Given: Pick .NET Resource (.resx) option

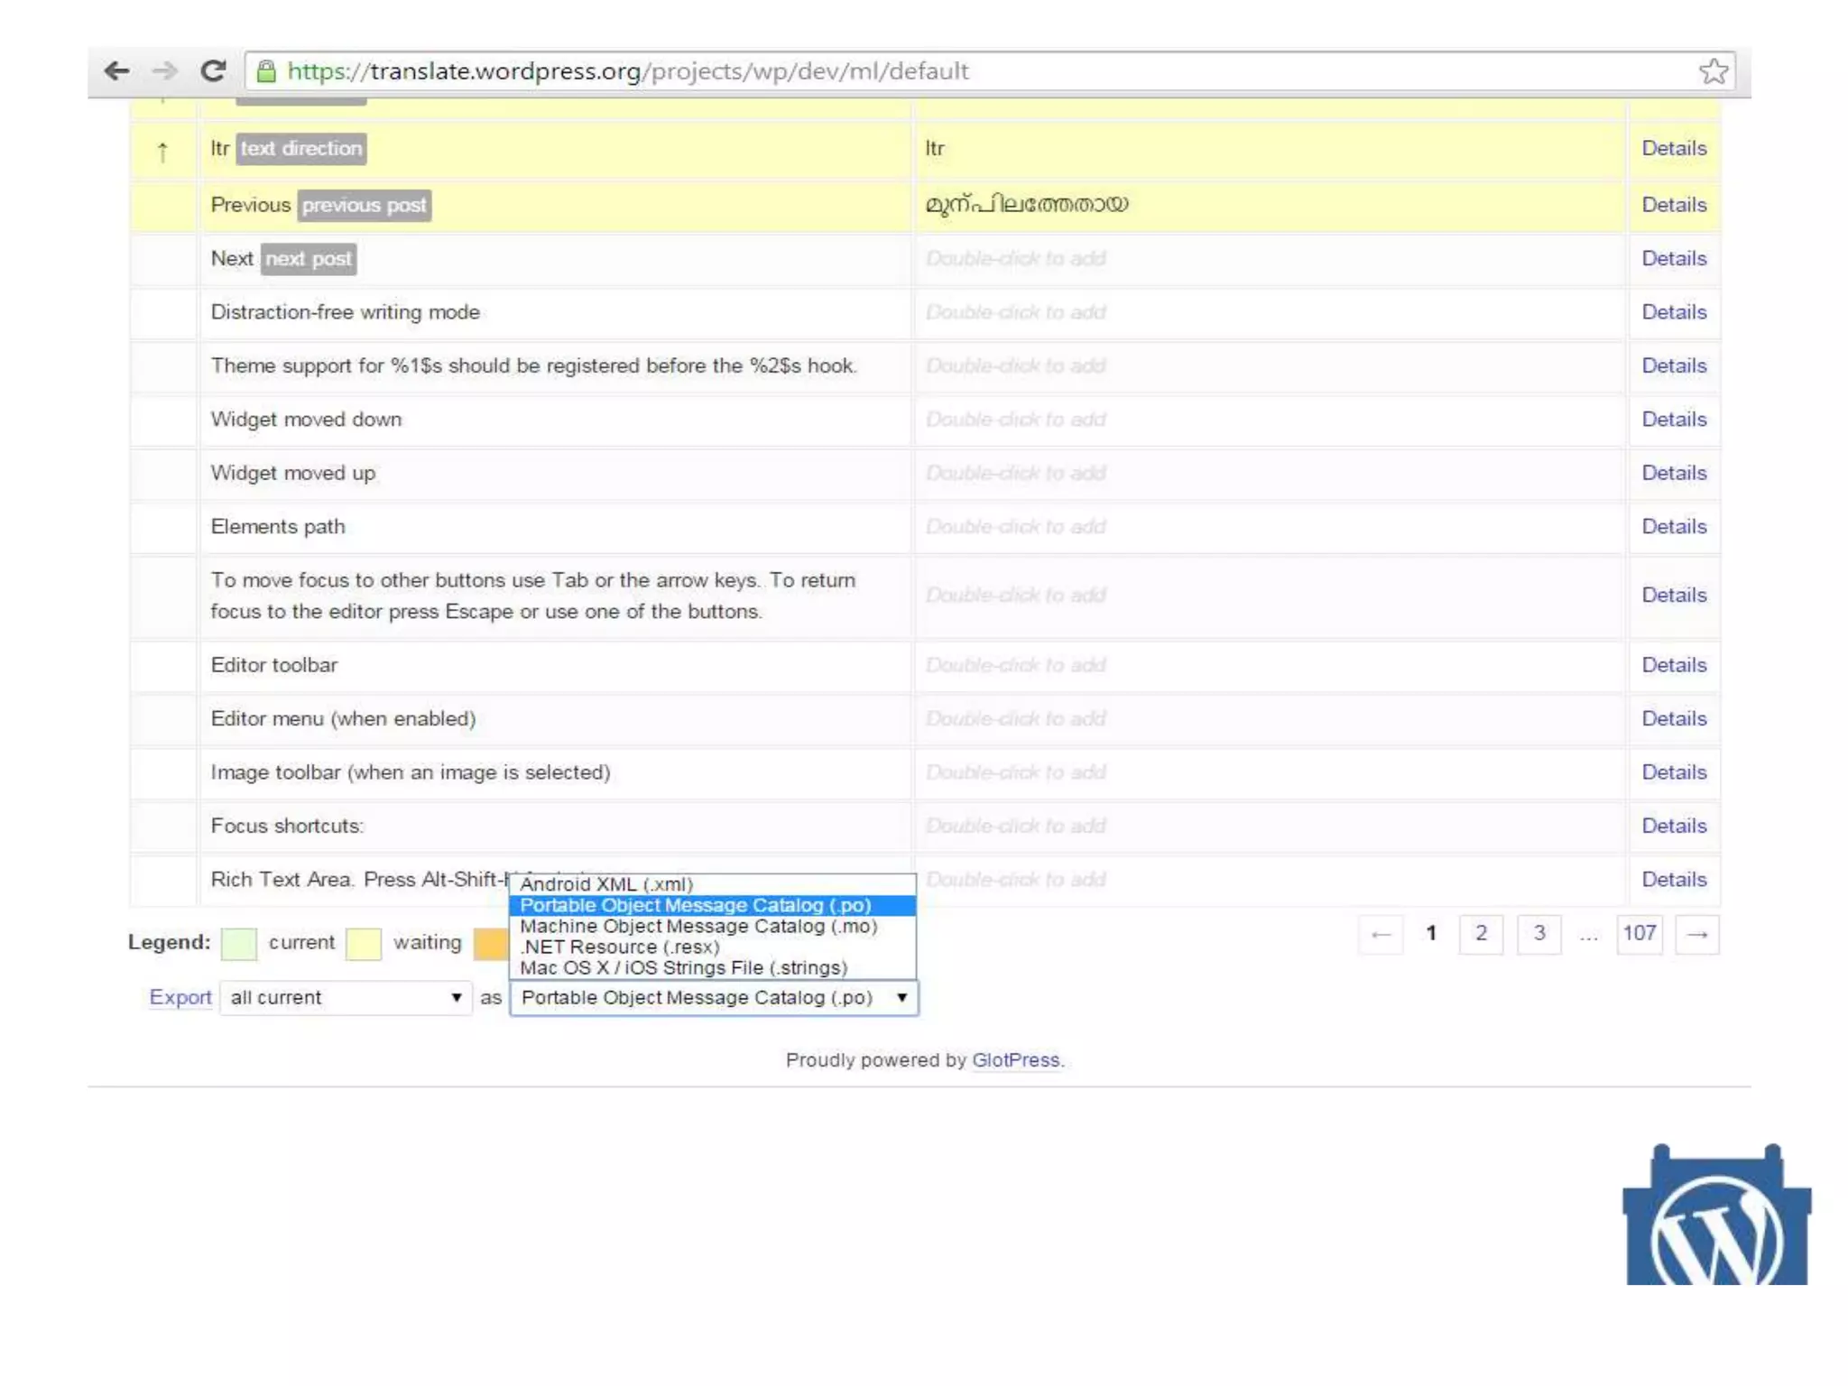Looking at the screenshot, I should [620, 947].
